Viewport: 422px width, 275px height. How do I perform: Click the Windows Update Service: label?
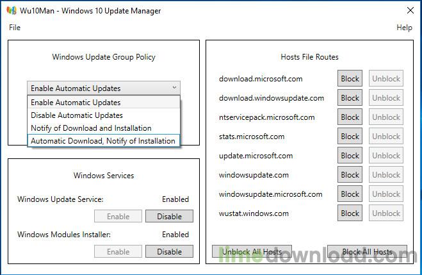(60, 199)
